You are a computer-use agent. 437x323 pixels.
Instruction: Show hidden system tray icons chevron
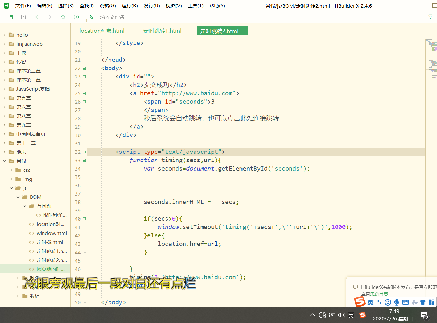[312, 315]
